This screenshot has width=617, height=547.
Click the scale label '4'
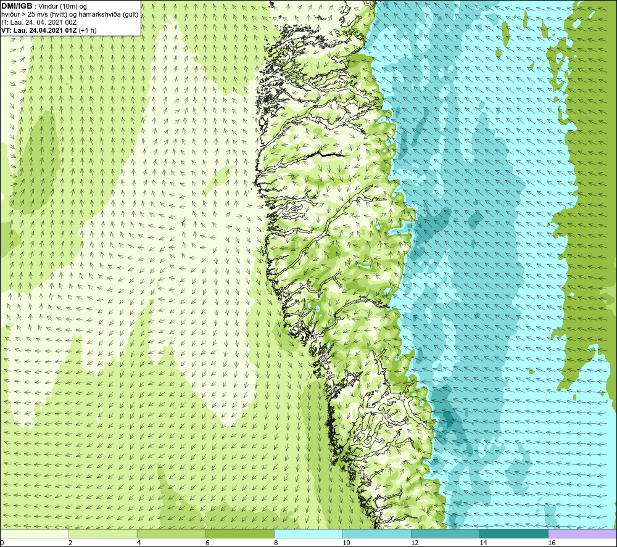[x=139, y=543]
